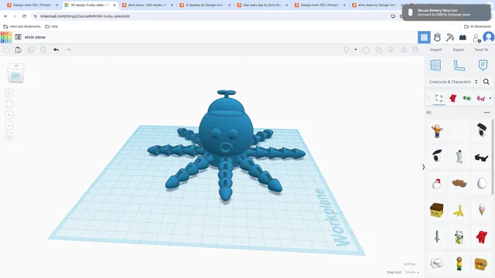Select the Workplane tool icon
495x278 pixels.
(435, 65)
